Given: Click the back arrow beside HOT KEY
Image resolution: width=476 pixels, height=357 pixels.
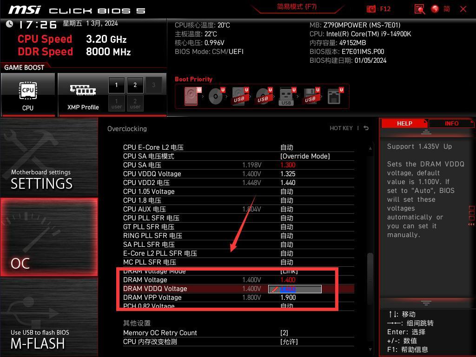Looking at the screenshot, I should pyautogui.click(x=366, y=128).
